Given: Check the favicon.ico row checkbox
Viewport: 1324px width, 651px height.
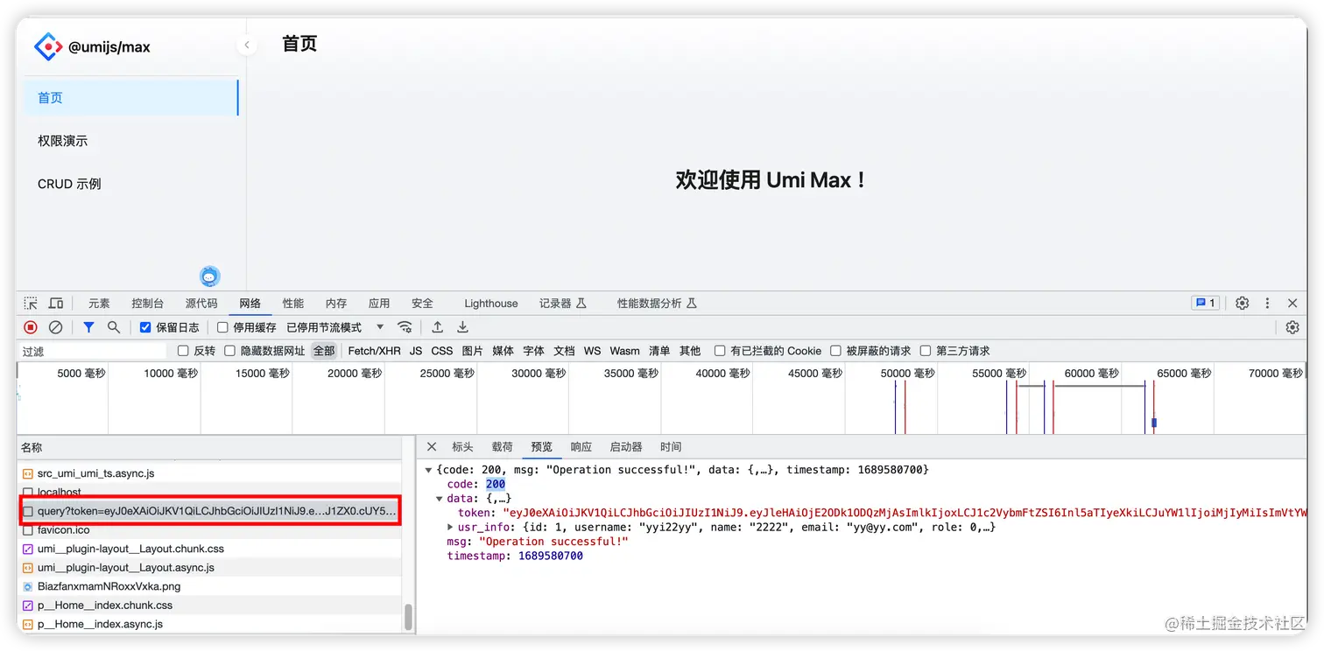Looking at the screenshot, I should coord(28,530).
